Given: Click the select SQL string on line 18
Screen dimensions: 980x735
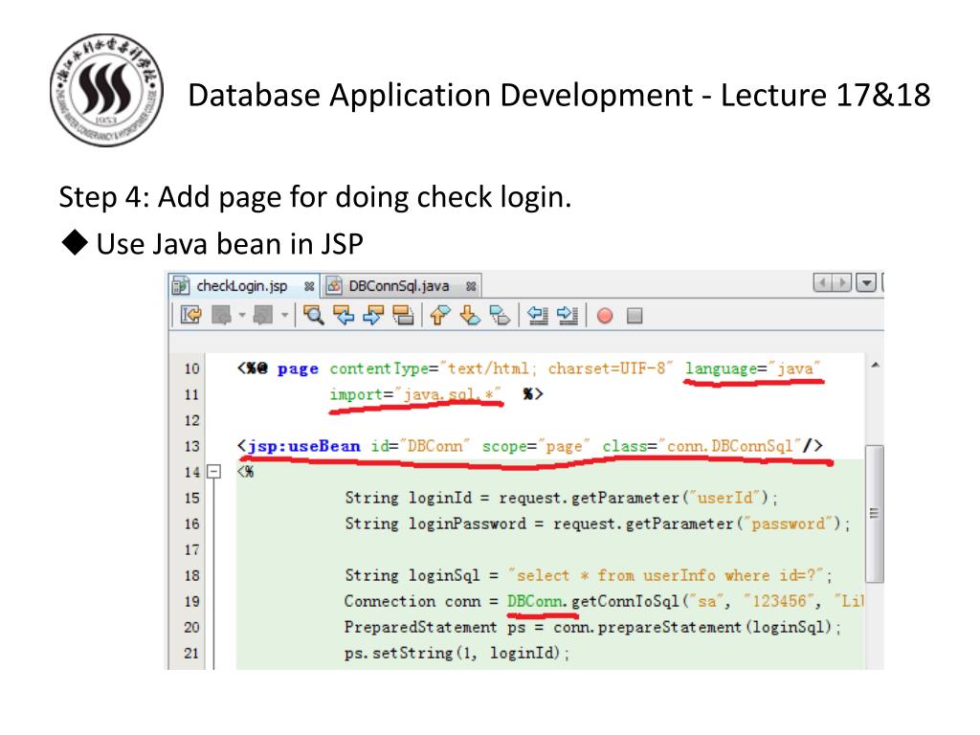Looking at the screenshot, I should (x=666, y=575).
